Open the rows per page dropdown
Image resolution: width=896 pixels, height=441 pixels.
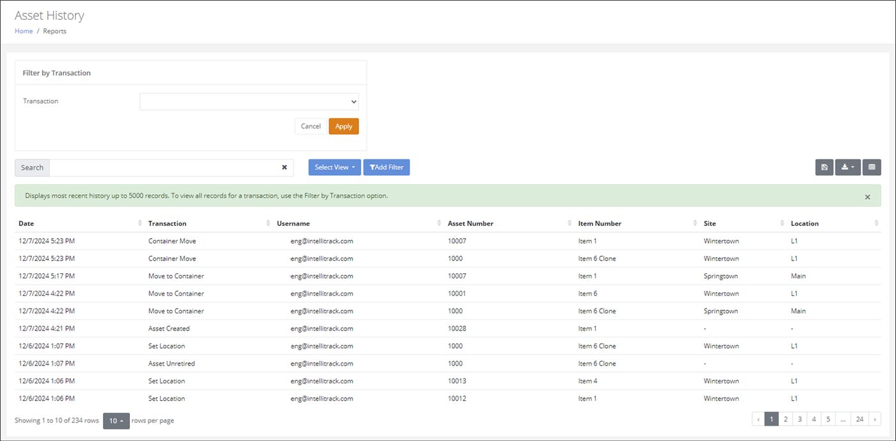click(116, 421)
